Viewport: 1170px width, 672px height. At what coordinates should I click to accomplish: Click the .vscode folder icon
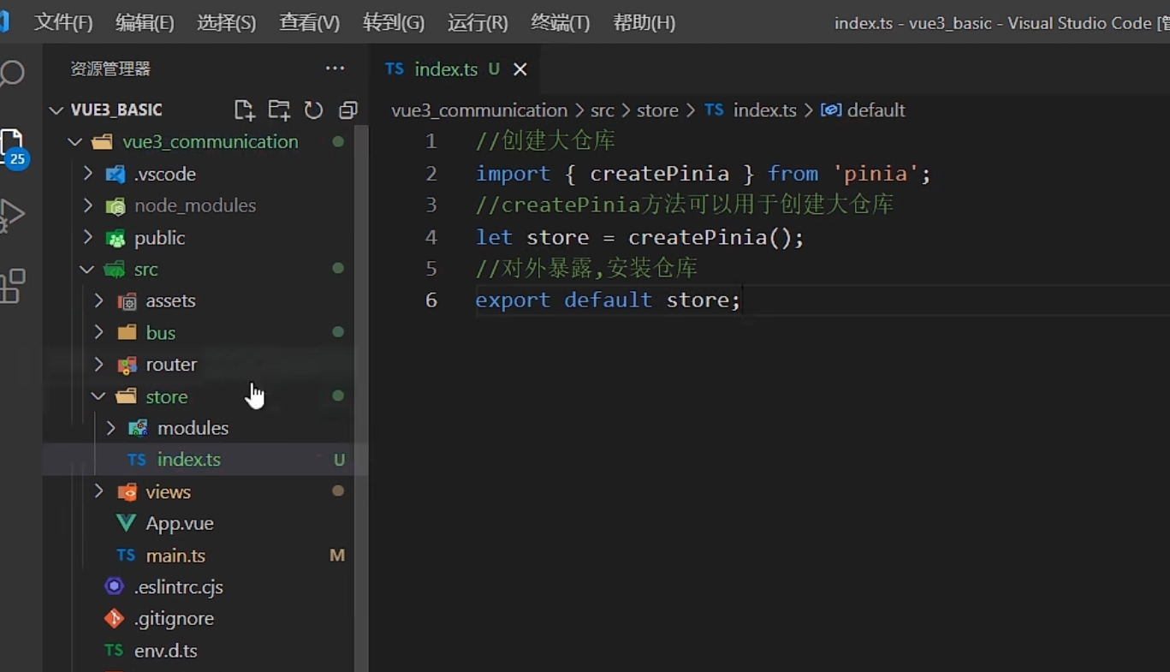point(115,174)
